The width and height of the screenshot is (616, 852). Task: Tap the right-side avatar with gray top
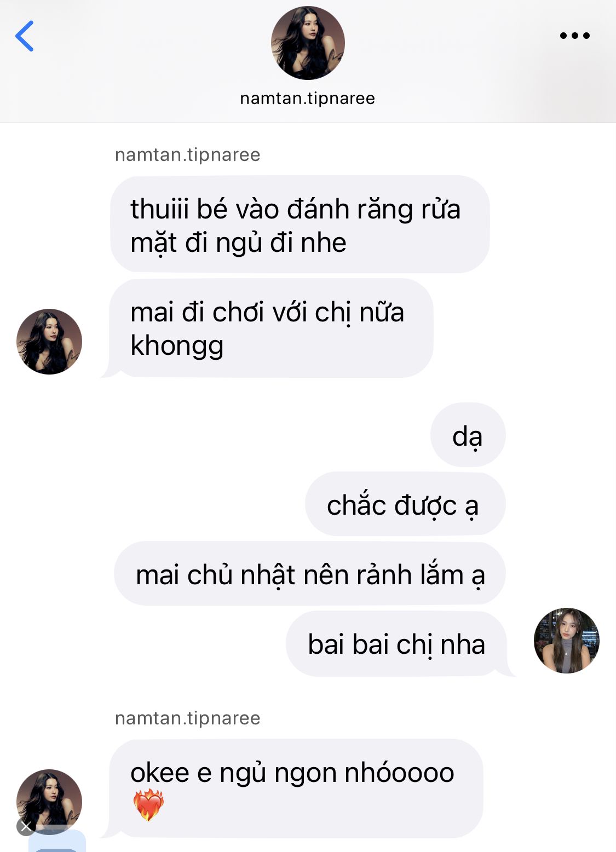pos(567,641)
